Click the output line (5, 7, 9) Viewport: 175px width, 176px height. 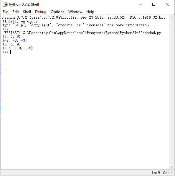[12, 37]
